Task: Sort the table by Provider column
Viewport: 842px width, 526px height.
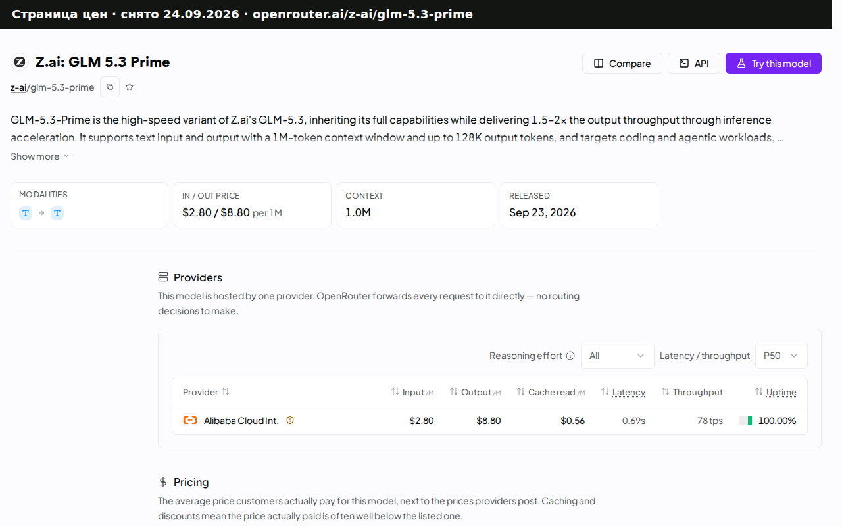Action: point(206,392)
